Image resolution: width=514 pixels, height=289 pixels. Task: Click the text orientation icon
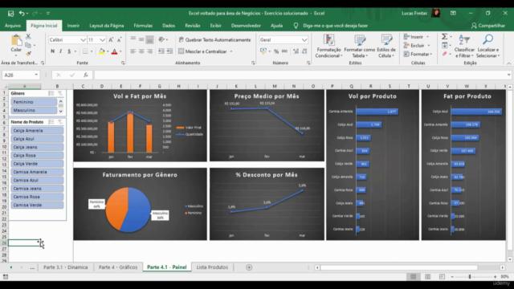(161, 39)
